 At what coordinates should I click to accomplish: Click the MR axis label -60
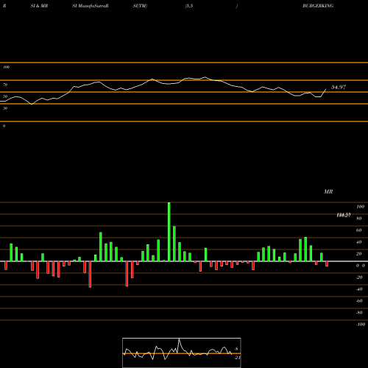pos(359,301)
